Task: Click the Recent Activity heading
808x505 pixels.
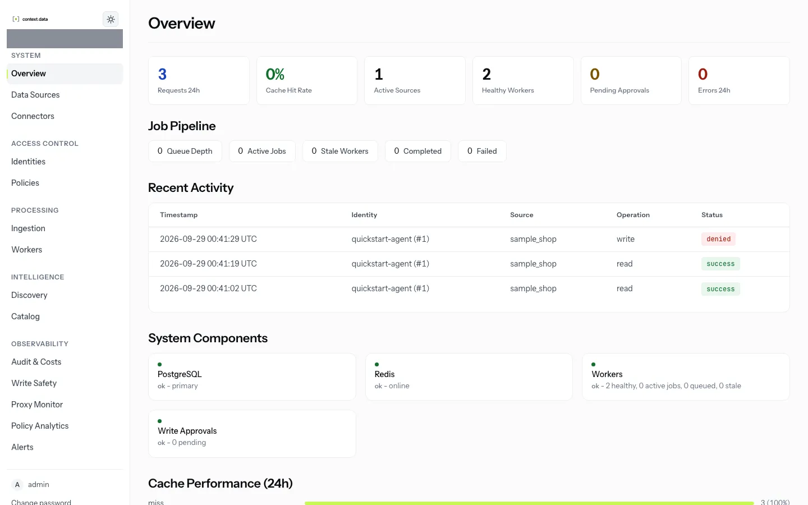Action: [191, 188]
